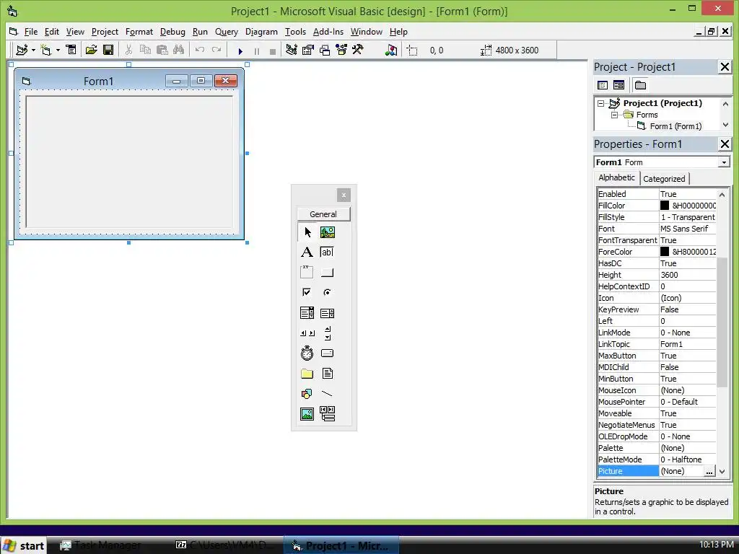This screenshot has height=554, width=739.
Task: Toggle Folders icon in Project panel
Action: [x=640, y=85]
